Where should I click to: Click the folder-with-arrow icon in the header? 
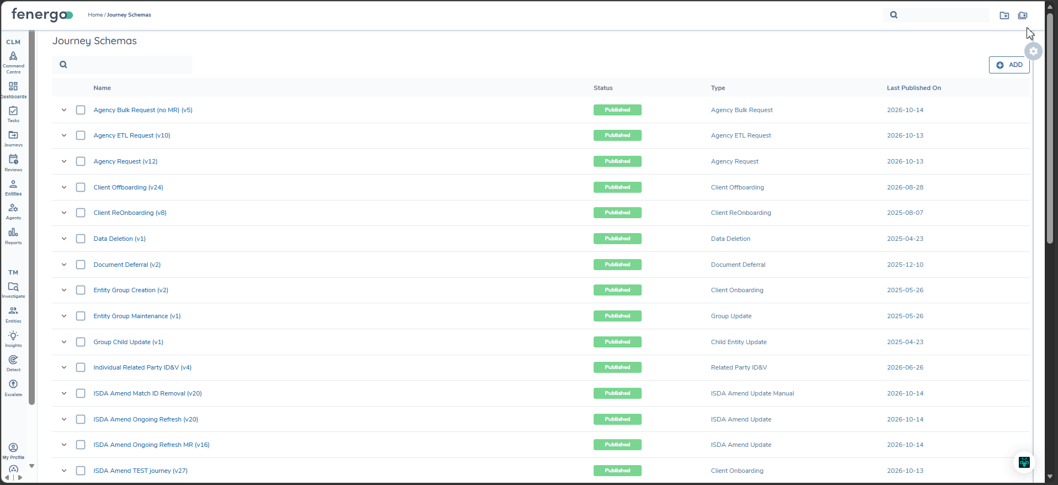tap(1004, 15)
